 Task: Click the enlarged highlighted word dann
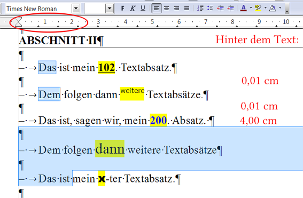tap(110, 149)
